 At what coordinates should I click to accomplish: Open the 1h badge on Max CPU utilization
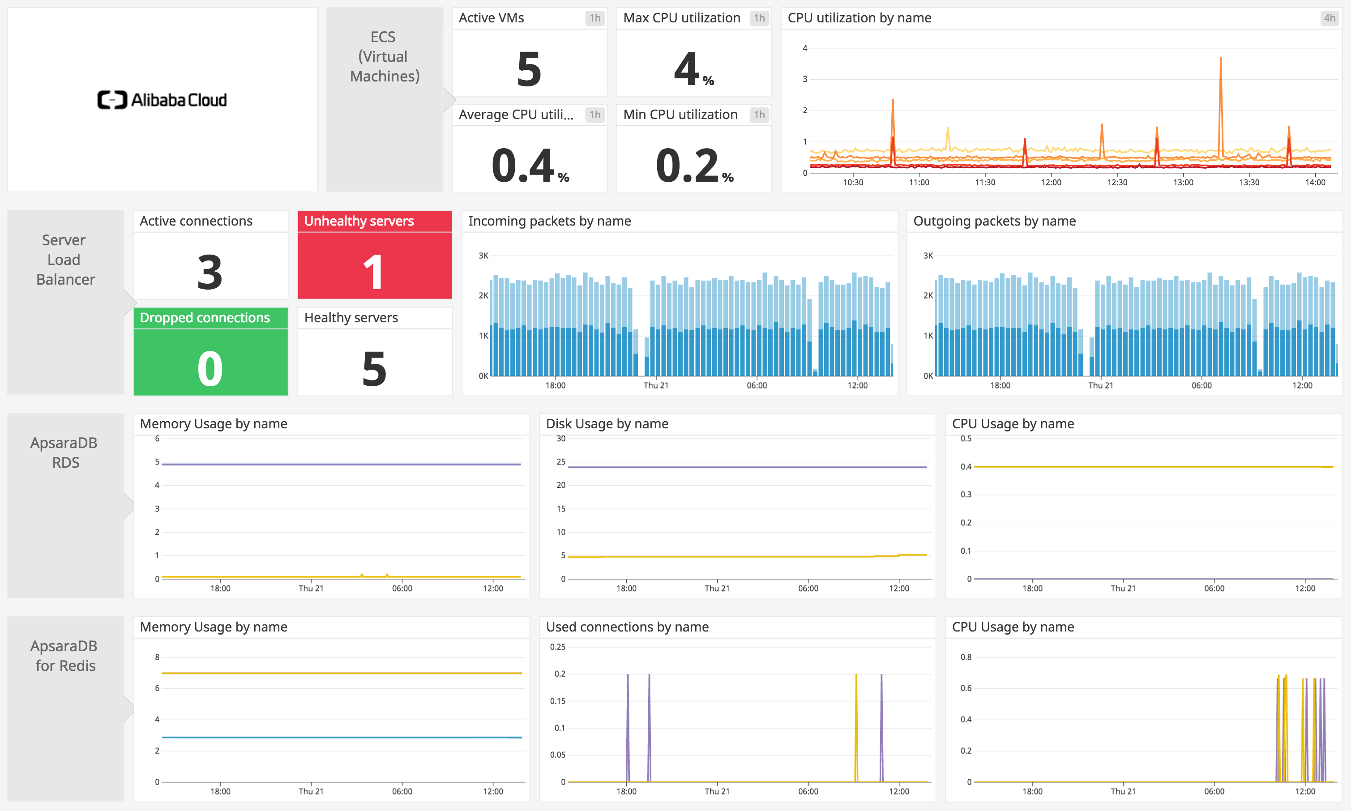tap(759, 17)
